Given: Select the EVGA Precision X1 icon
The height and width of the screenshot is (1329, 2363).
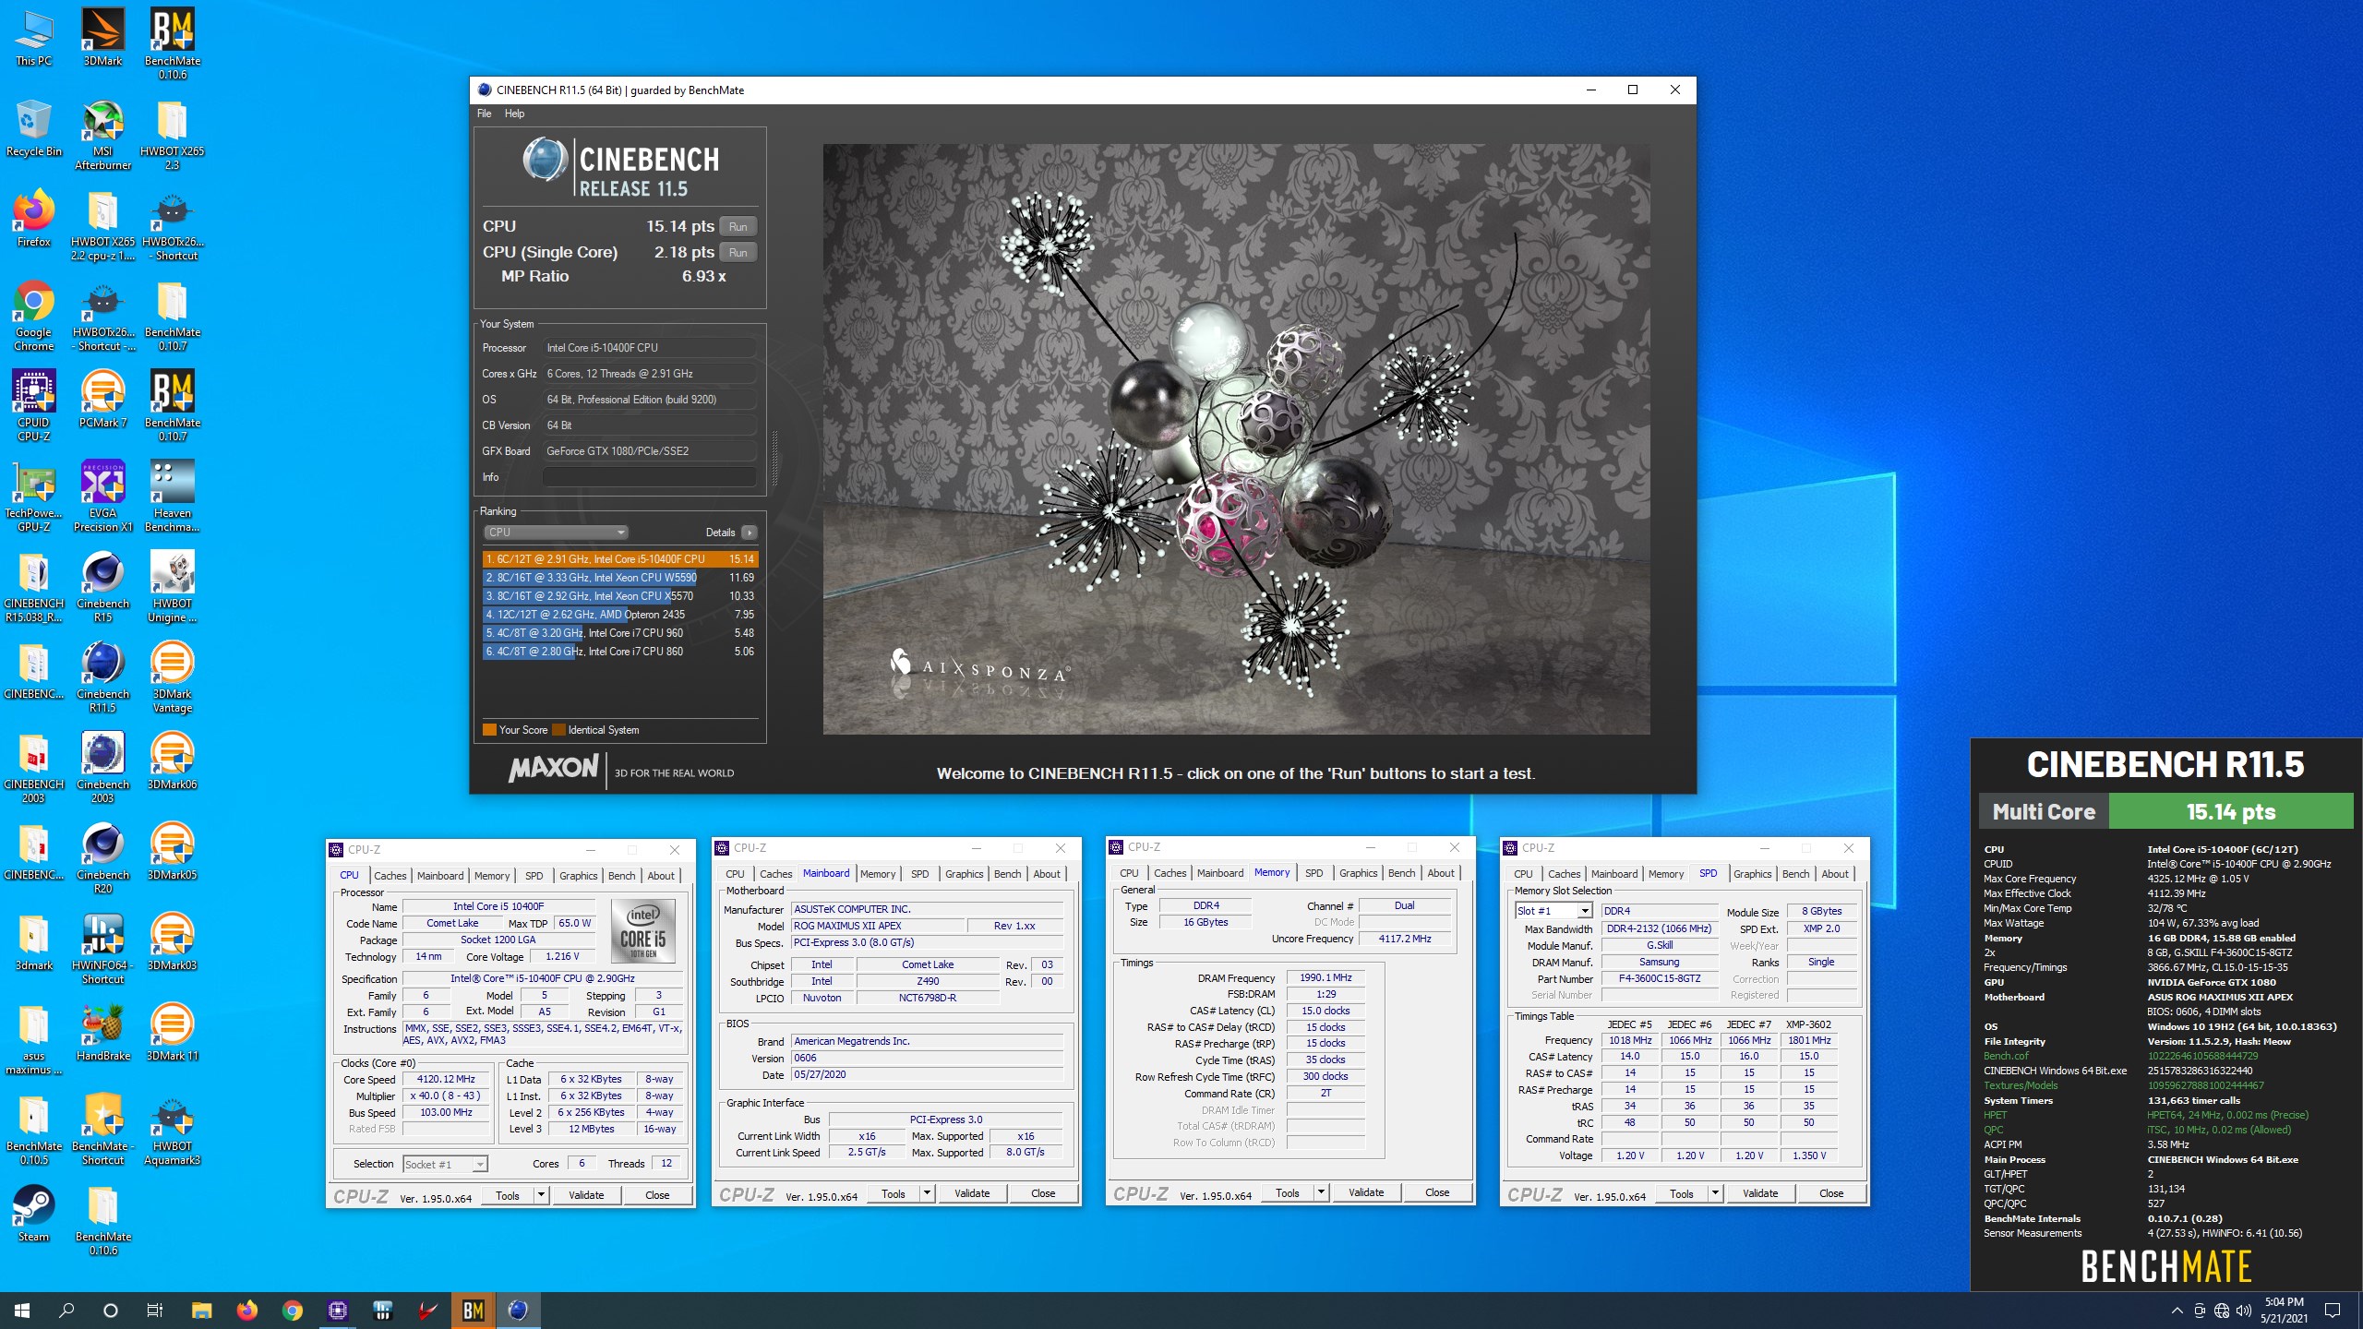Looking at the screenshot, I should tap(102, 497).
